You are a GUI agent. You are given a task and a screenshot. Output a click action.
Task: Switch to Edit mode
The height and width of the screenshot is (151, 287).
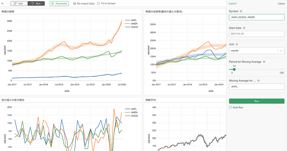point(19,3)
